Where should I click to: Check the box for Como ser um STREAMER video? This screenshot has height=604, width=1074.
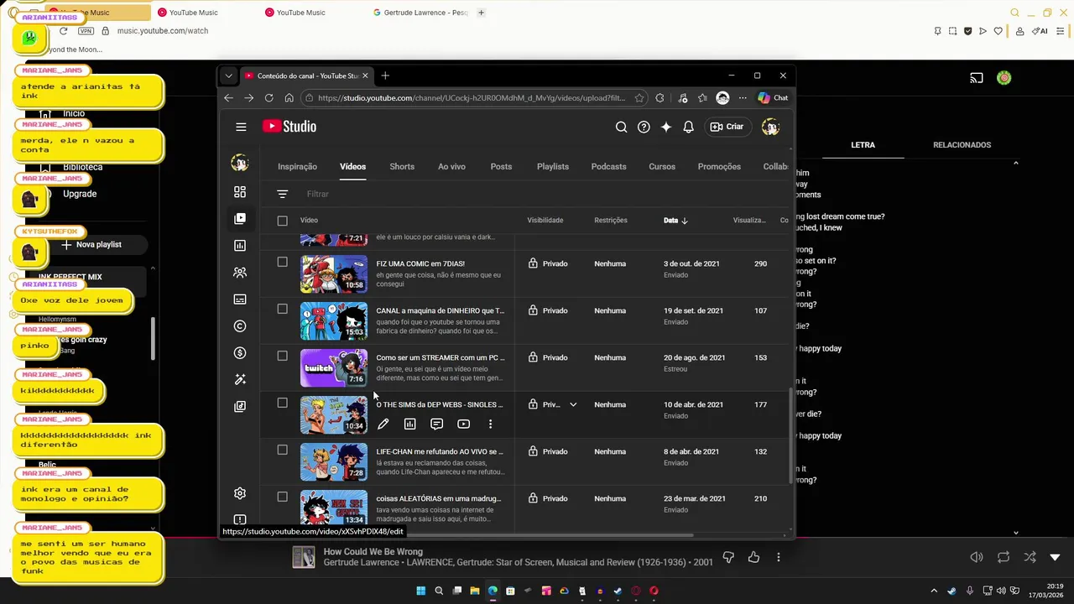click(x=282, y=356)
